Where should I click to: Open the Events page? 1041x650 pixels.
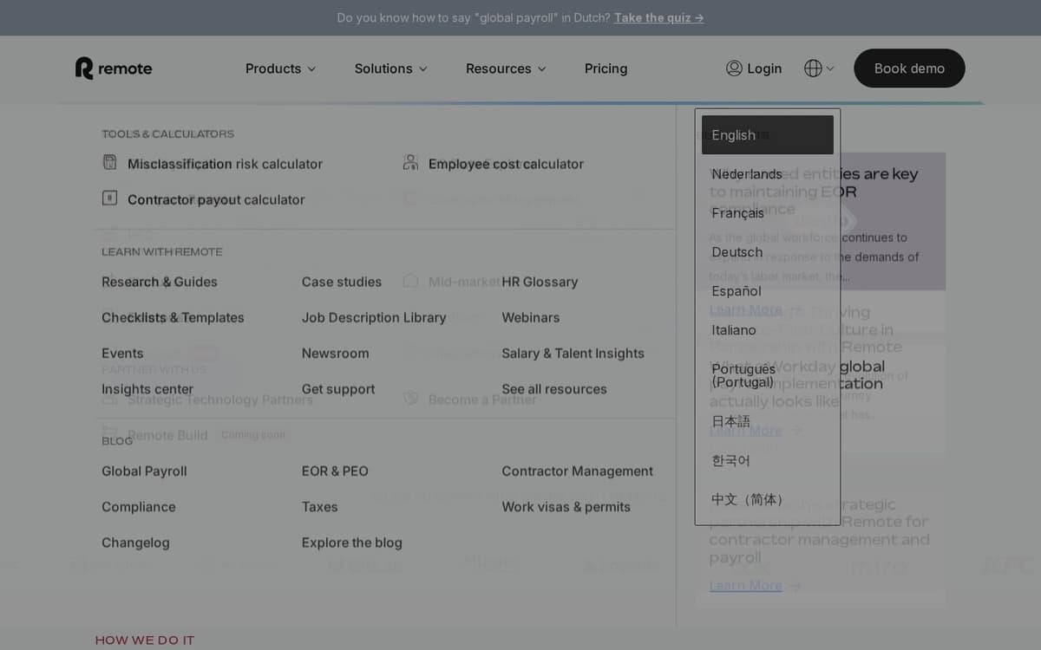click(122, 353)
